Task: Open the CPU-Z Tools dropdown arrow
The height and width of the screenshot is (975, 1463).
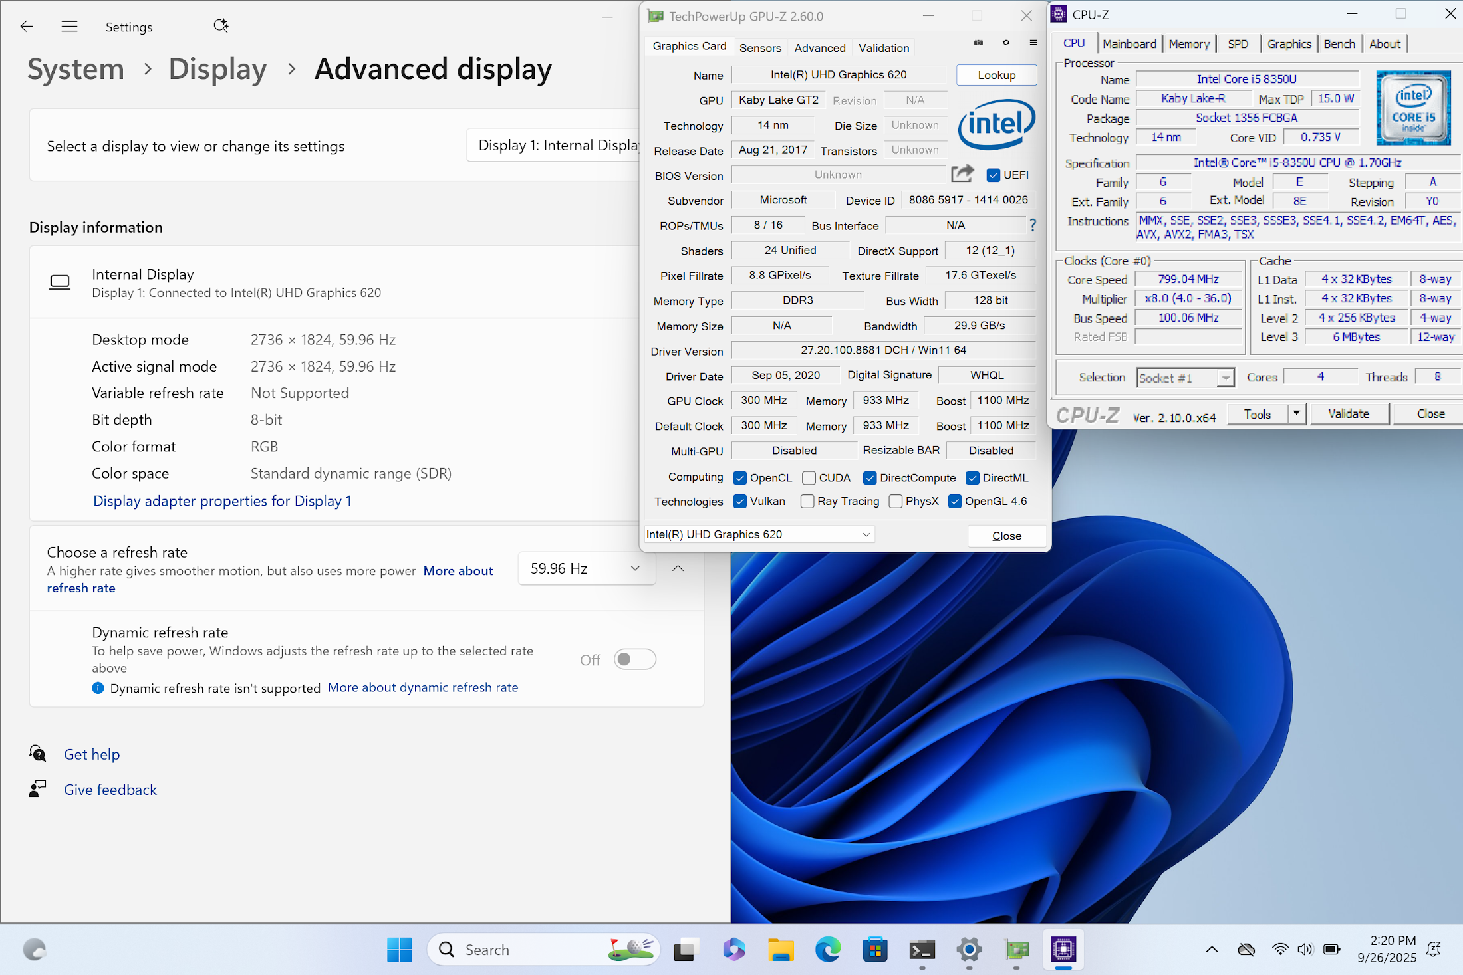Action: [x=1296, y=414]
